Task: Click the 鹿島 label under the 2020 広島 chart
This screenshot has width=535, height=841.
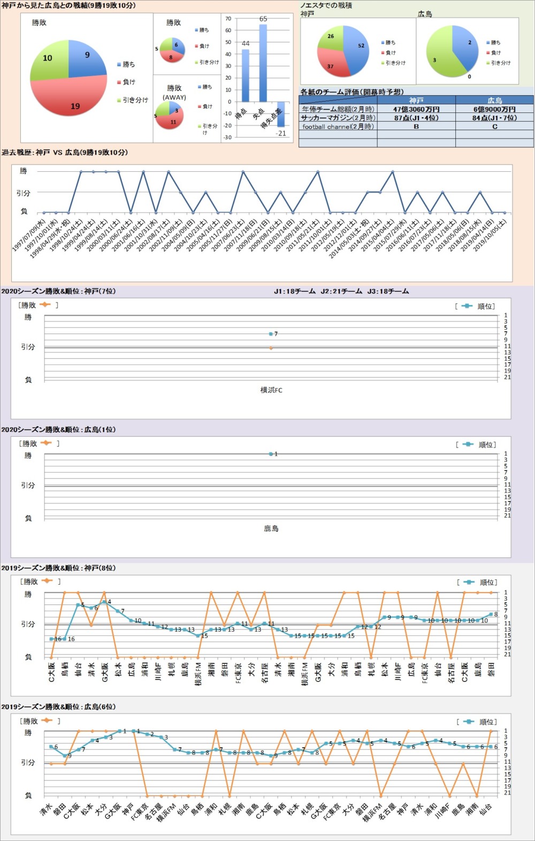Action: pyautogui.click(x=271, y=528)
